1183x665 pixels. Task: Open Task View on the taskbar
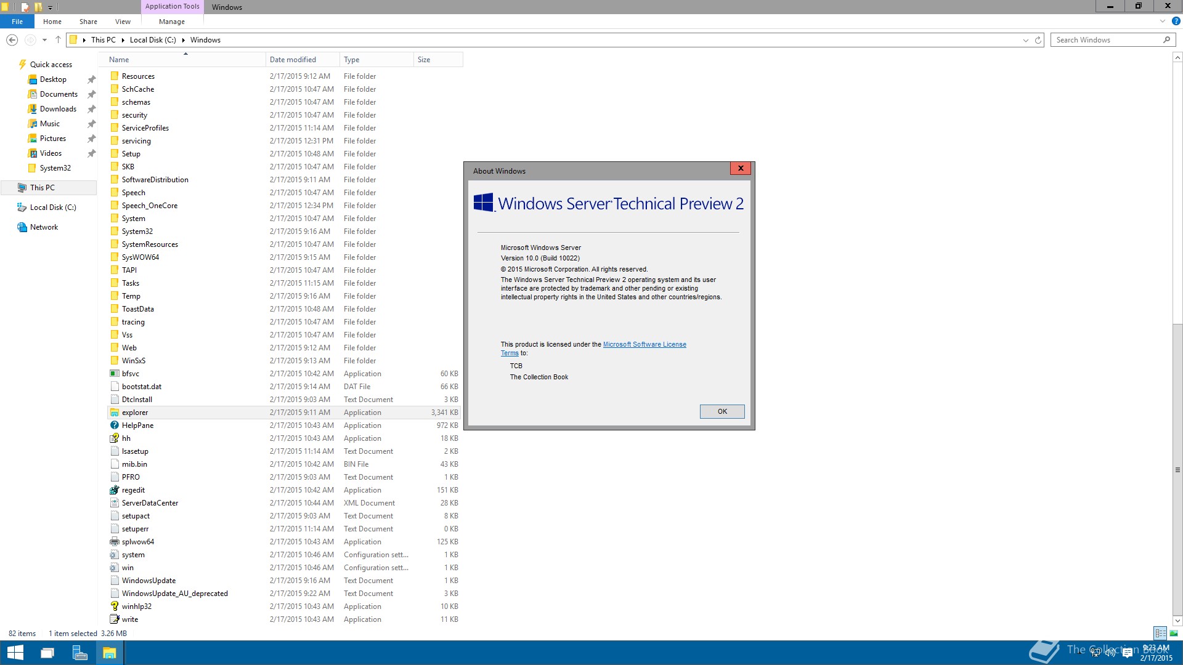pyautogui.click(x=47, y=653)
